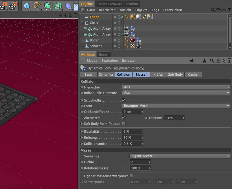Click the Dichte value stepper arrows
The height and width of the screenshot is (189, 232).
click(150, 162)
